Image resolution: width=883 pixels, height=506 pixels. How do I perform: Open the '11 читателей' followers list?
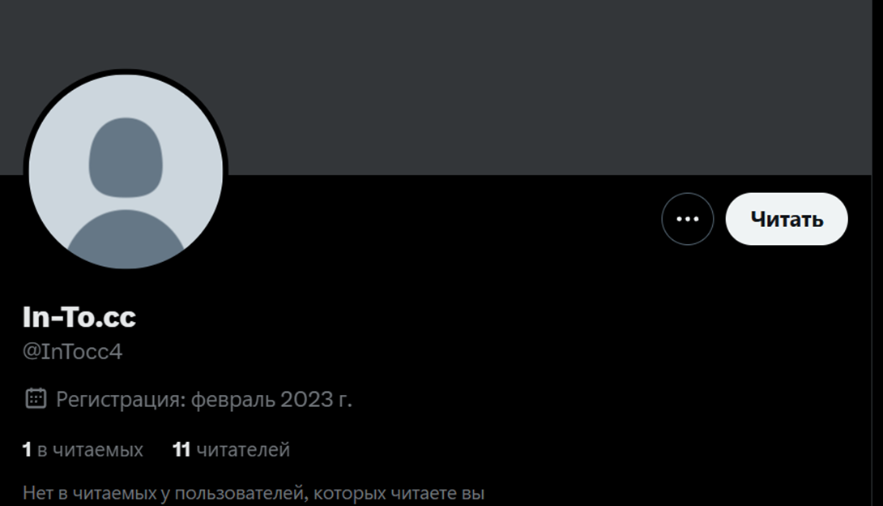pos(231,450)
